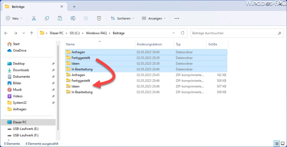
Task: Sort by Name column header
Action: pyautogui.click(x=100, y=44)
